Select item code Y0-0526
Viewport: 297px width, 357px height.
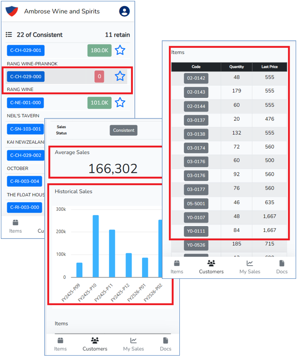tap(196, 245)
